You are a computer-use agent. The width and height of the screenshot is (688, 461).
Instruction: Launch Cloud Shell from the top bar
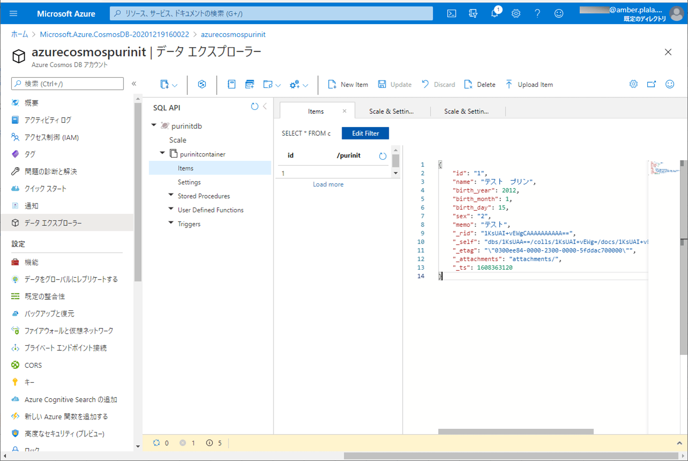click(452, 13)
